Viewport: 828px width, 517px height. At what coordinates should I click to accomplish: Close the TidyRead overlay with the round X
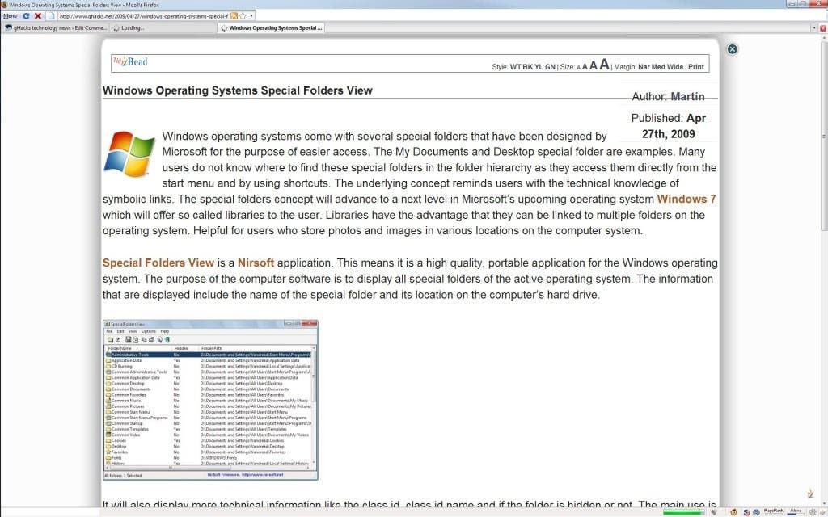click(732, 49)
